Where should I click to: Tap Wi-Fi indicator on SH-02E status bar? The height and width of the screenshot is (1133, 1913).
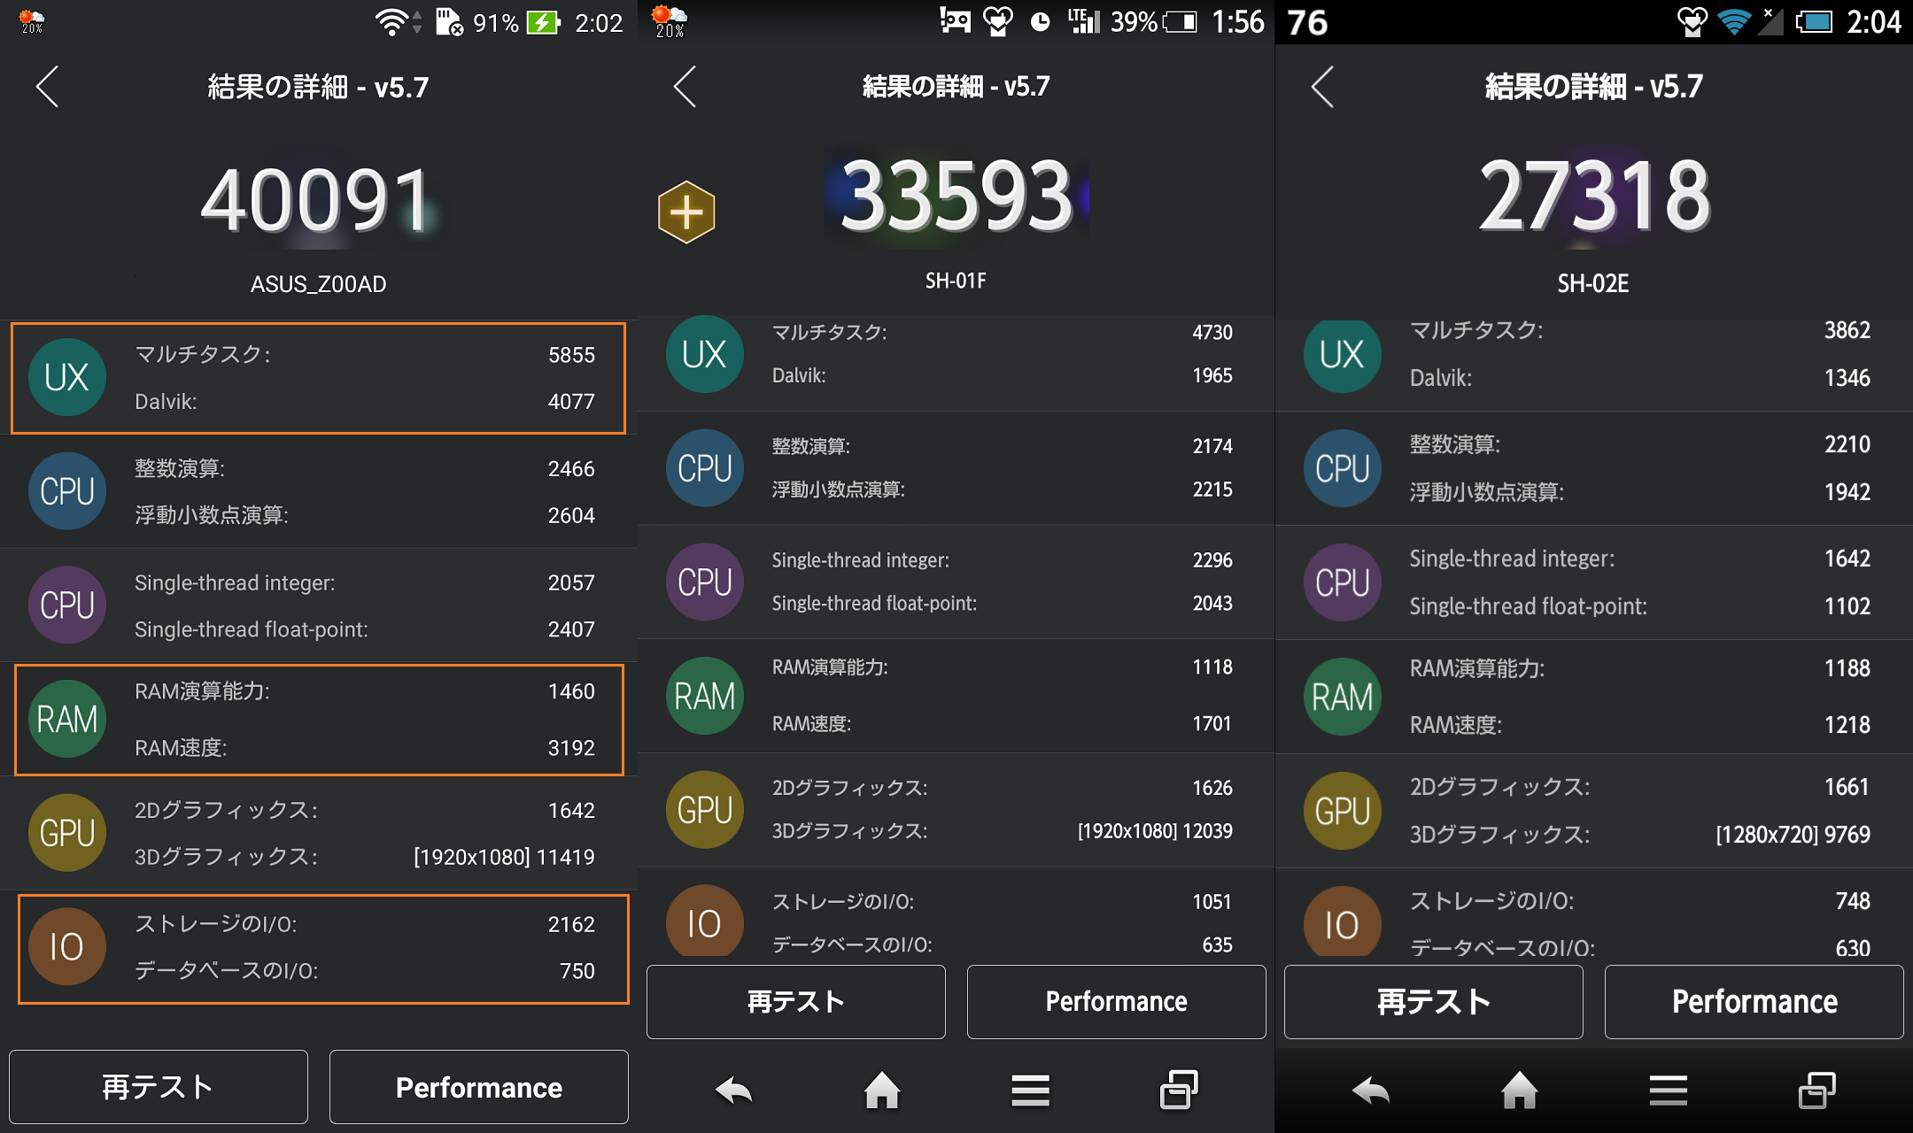pyautogui.click(x=1734, y=22)
